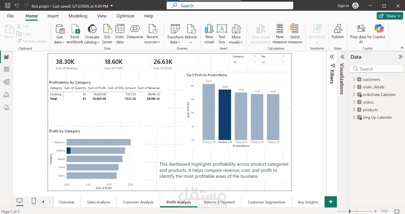Expand the order_details table
Viewport: 405px width, 214px height.
coord(354,87)
